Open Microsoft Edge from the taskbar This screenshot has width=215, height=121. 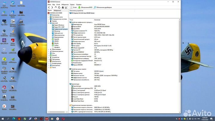coord(14,119)
